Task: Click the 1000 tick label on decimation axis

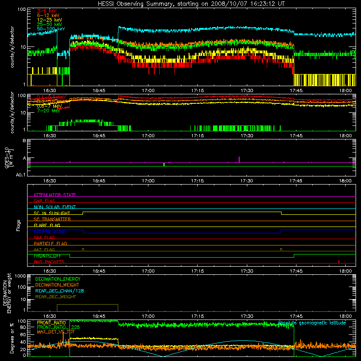Action: pos(20,276)
